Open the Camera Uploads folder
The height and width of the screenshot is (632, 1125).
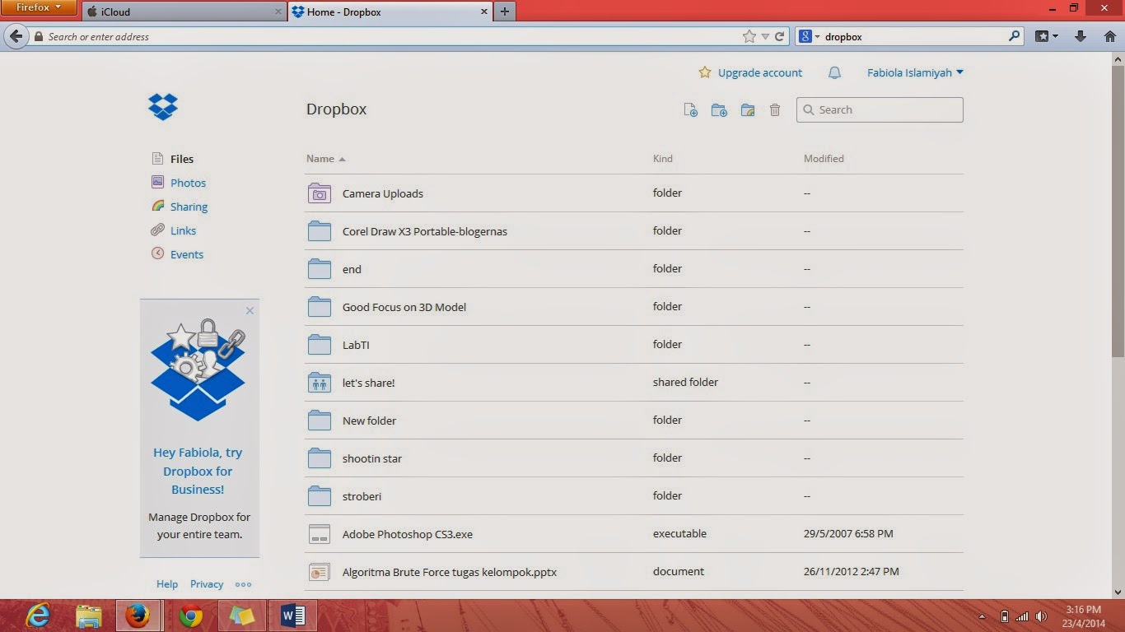[383, 193]
